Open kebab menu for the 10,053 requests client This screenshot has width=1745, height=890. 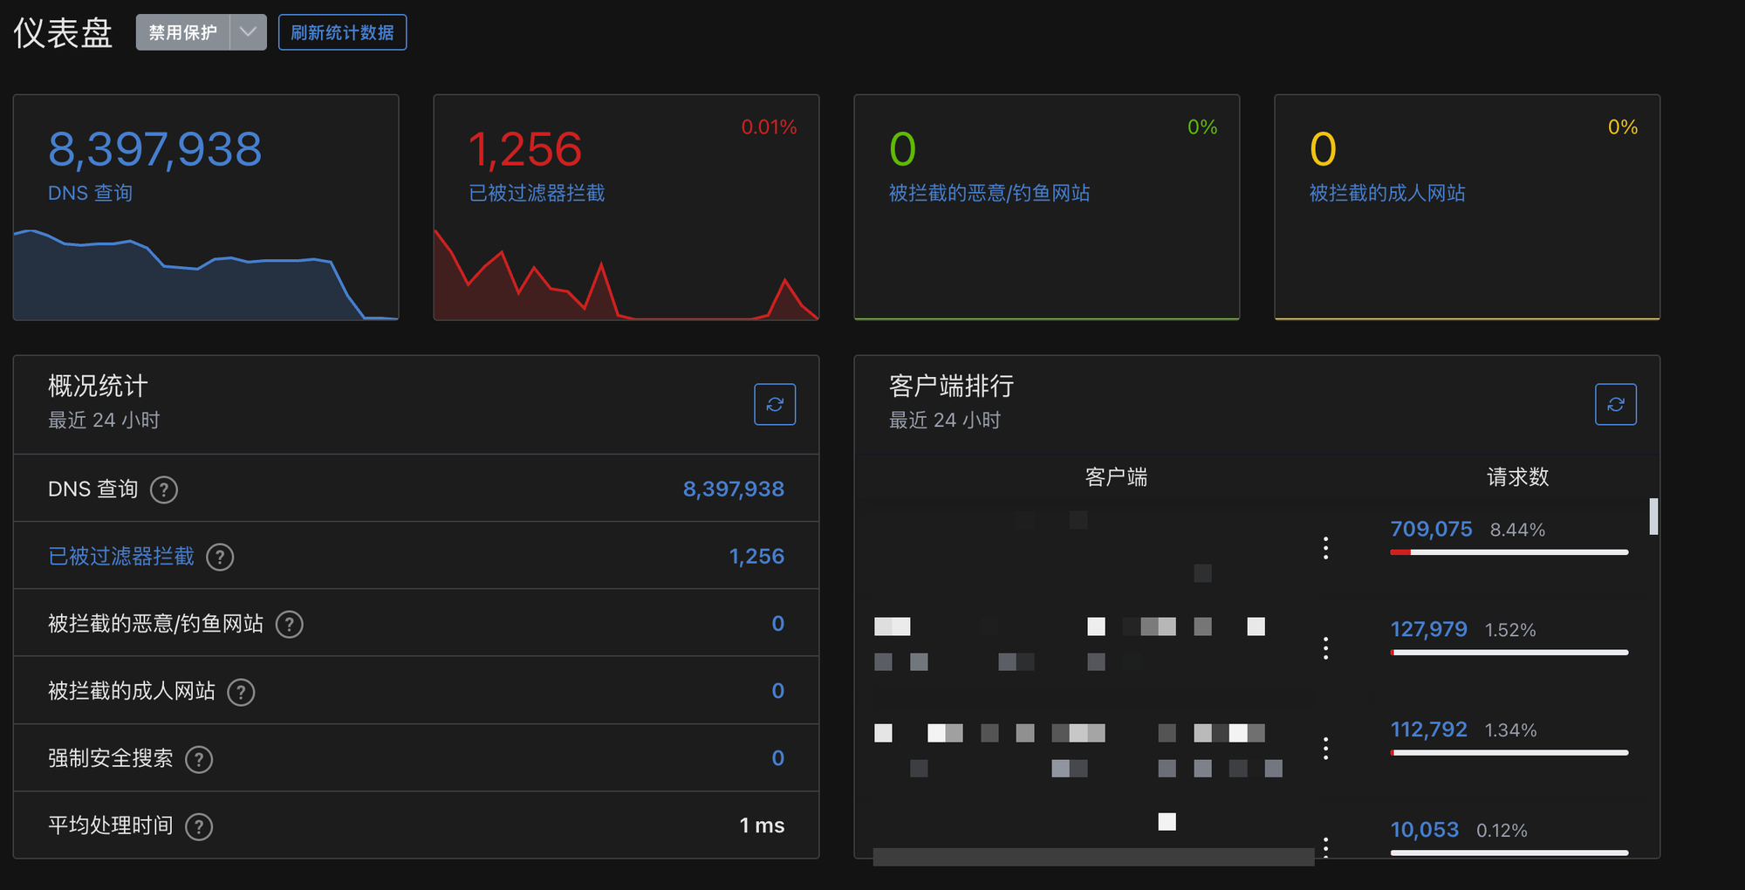coord(1325,843)
